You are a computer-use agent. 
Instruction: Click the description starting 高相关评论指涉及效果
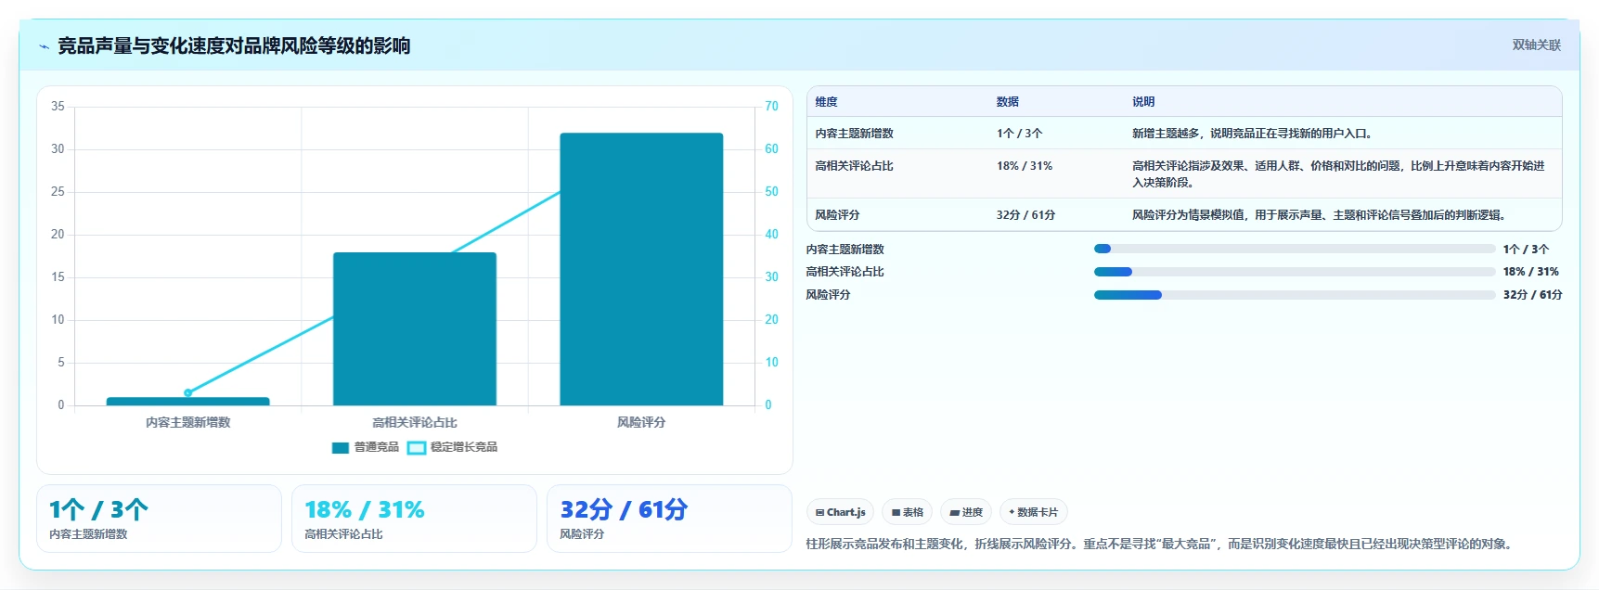[1338, 174]
